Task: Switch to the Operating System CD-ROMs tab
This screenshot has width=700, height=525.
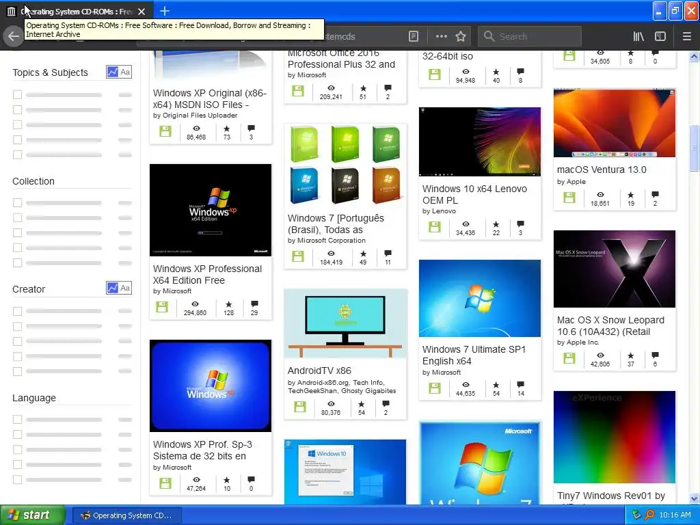Action: click(76, 11)
